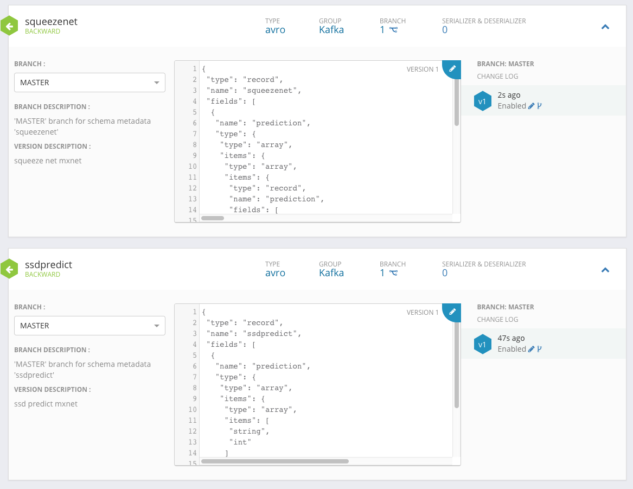Click the horizontal scrollbar in ssdpredict code editor

pyautogui.click(x=274, y=461)
